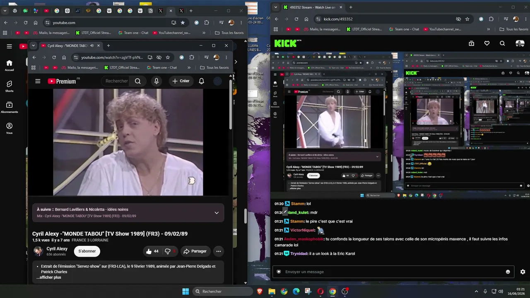This screenshot has height=298, width=530.
Task: Open the Cyril Alexy channel avatar
Action: (x=38, y=251)
